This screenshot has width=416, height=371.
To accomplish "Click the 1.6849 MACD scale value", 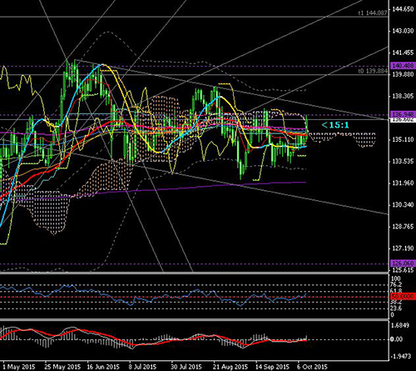I will (400, 325).
